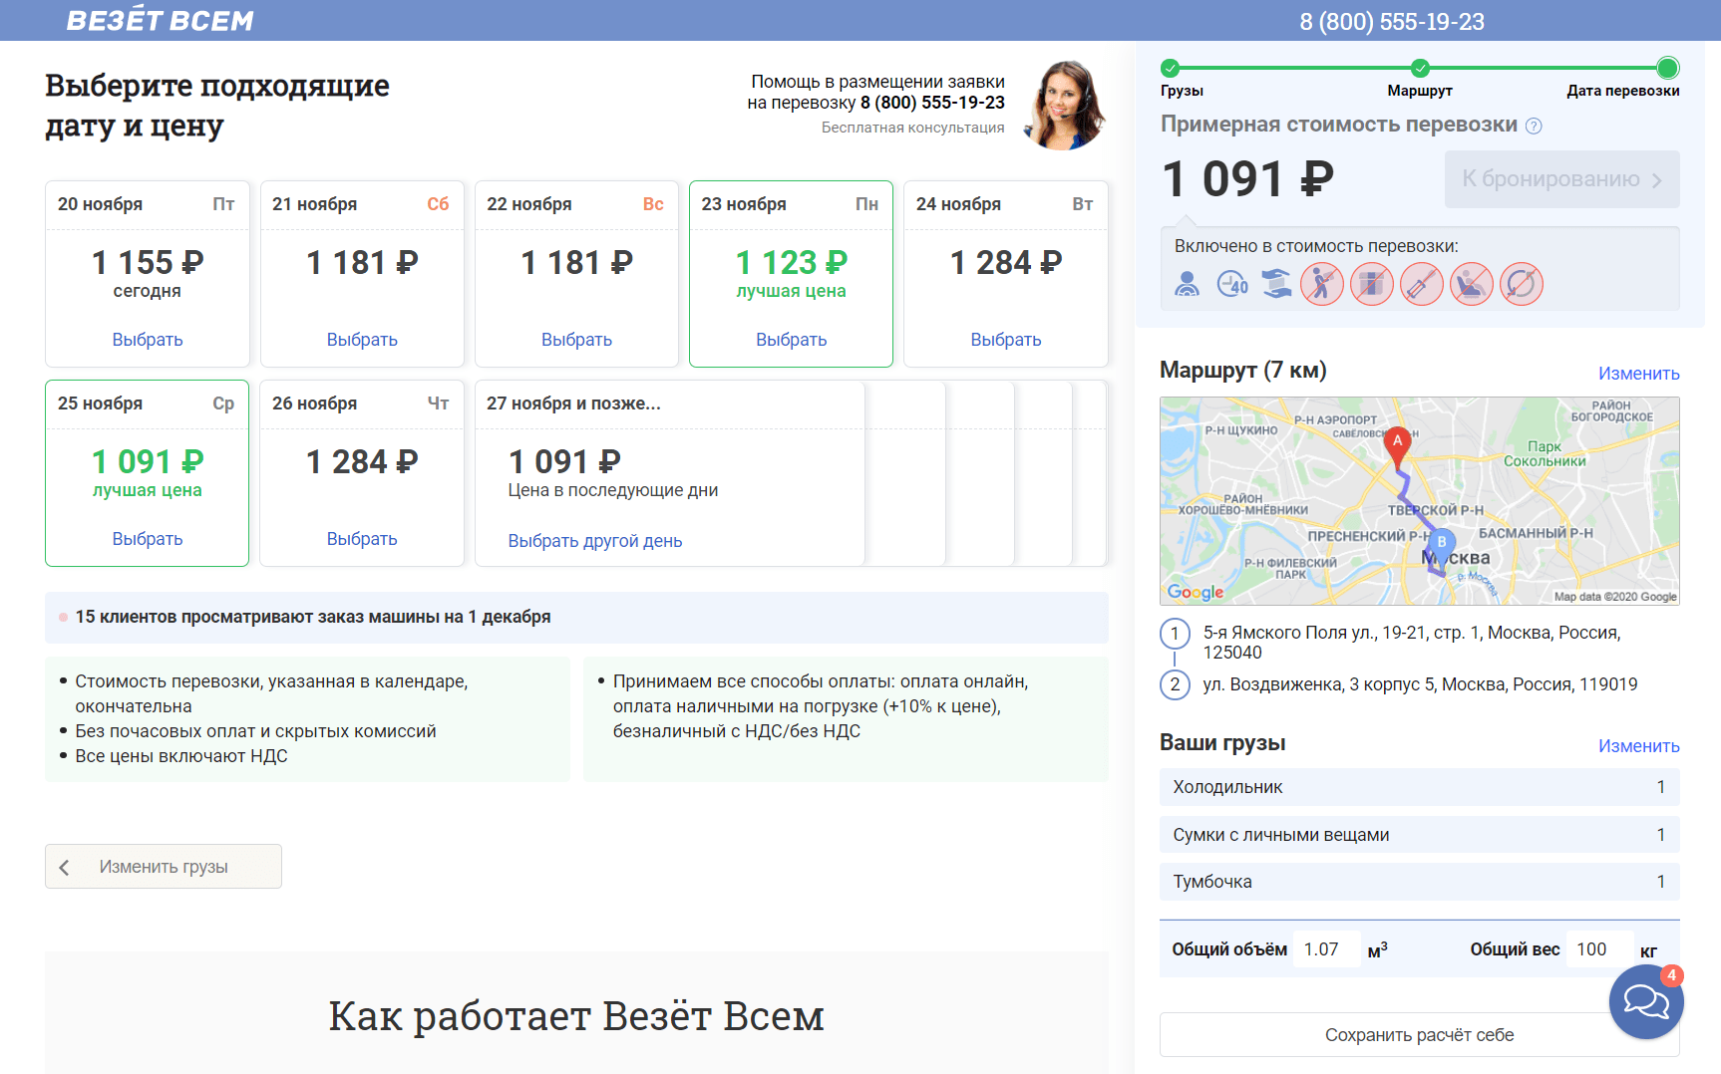Viewport: 1721px width, 1074px height.
Task: Click the crossed-out packaging box icon
Action: (1372, 284)
